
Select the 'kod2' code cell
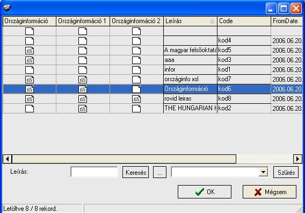(244, 108)
